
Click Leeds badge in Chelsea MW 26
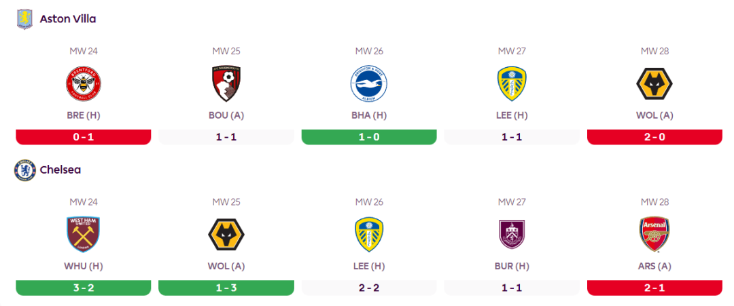pos(369,235)
